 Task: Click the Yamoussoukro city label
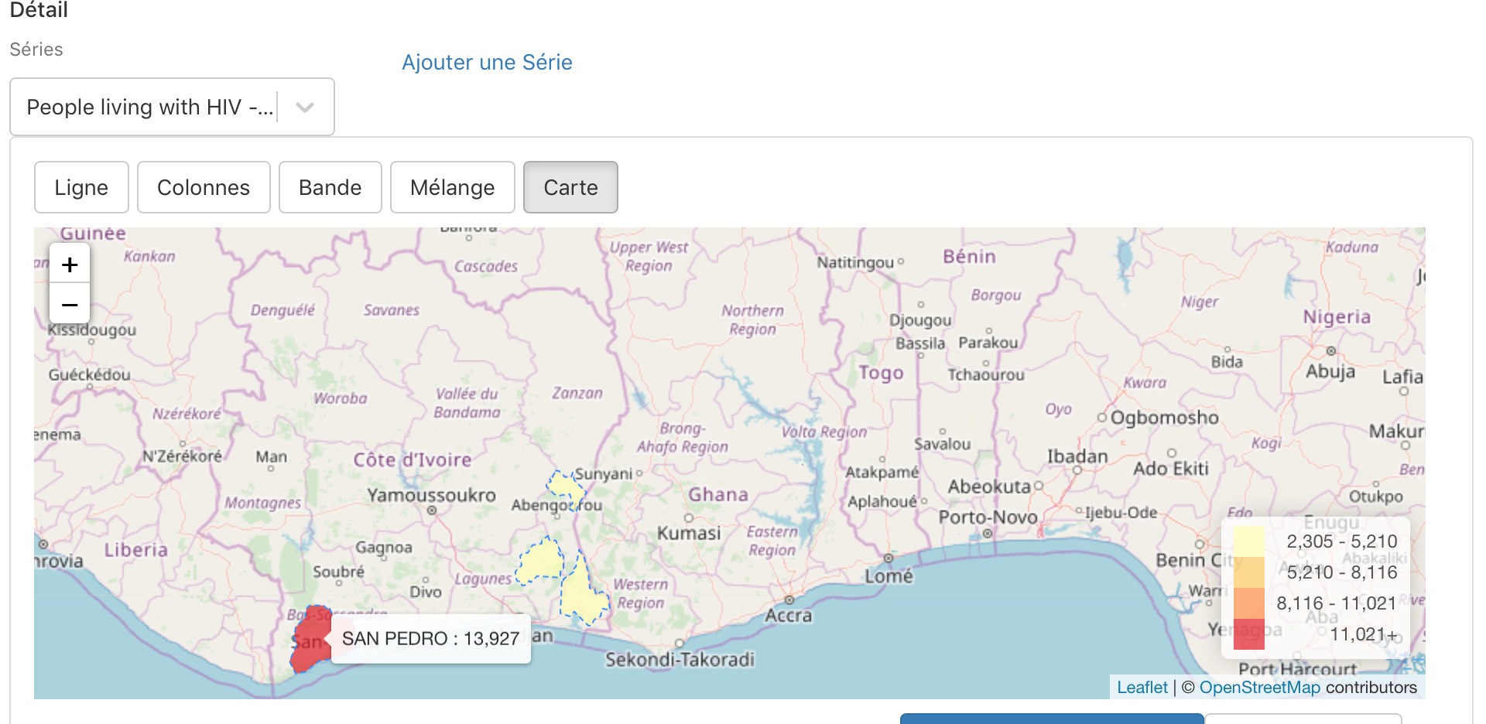click(431, 495)
